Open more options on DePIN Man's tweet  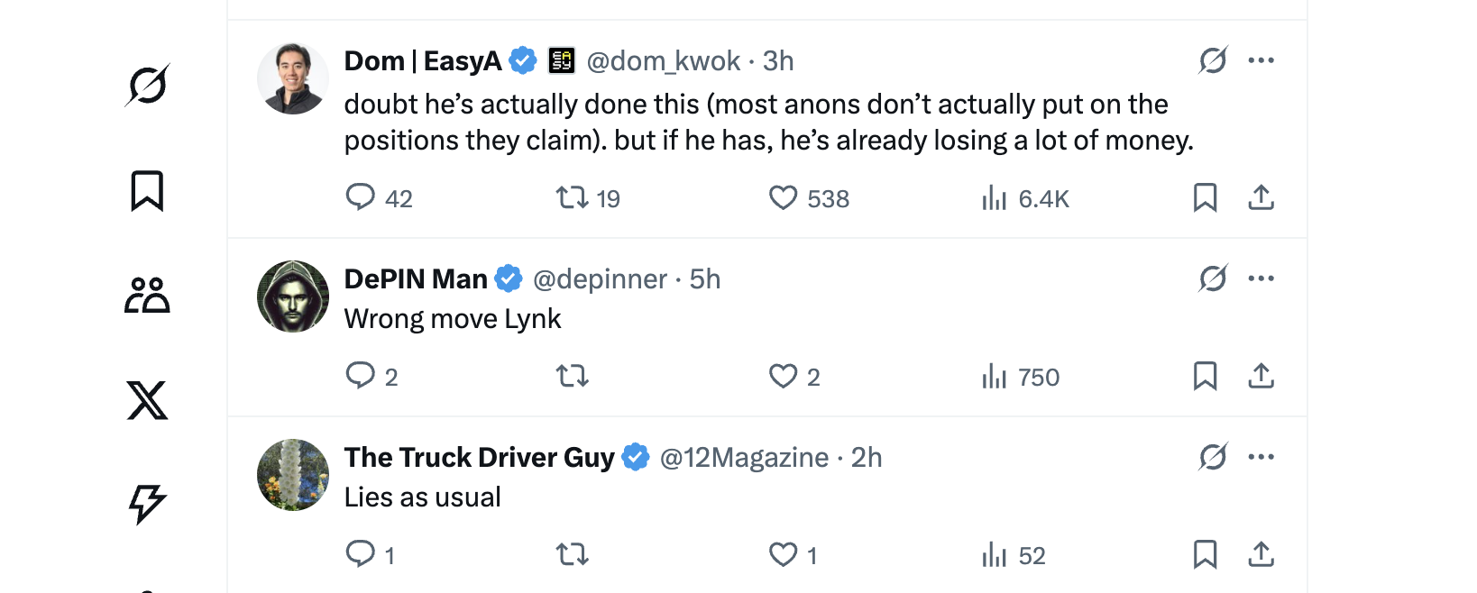coord(1261,278)
